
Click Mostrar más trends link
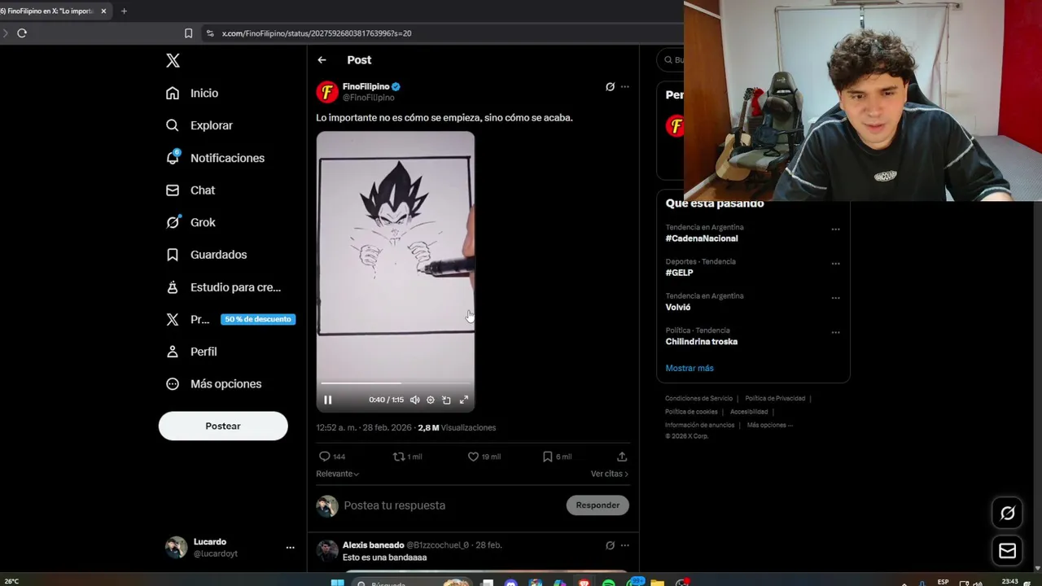[690, 368]
